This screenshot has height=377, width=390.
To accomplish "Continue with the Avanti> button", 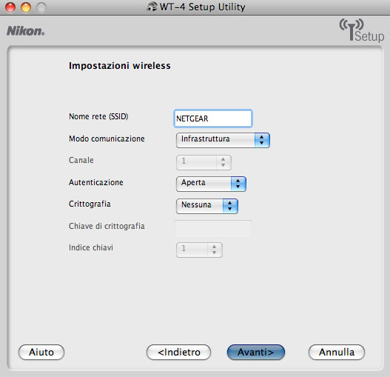I will tap(256, 352).
